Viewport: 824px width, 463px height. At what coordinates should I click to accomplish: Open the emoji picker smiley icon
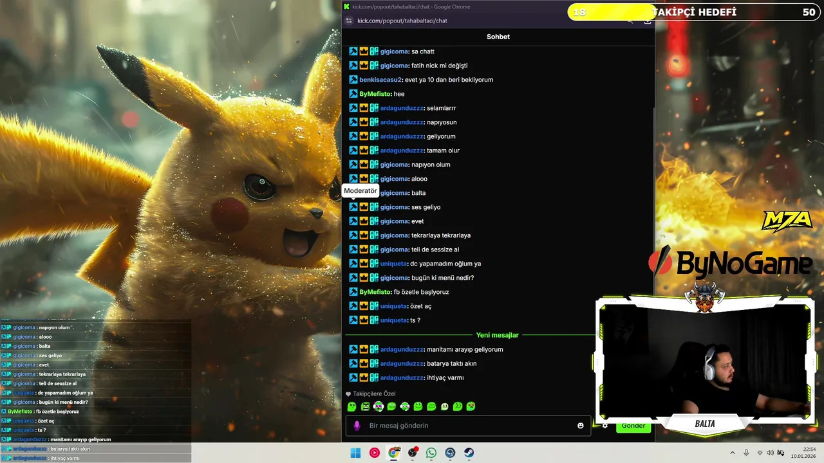tap(581, 426)
